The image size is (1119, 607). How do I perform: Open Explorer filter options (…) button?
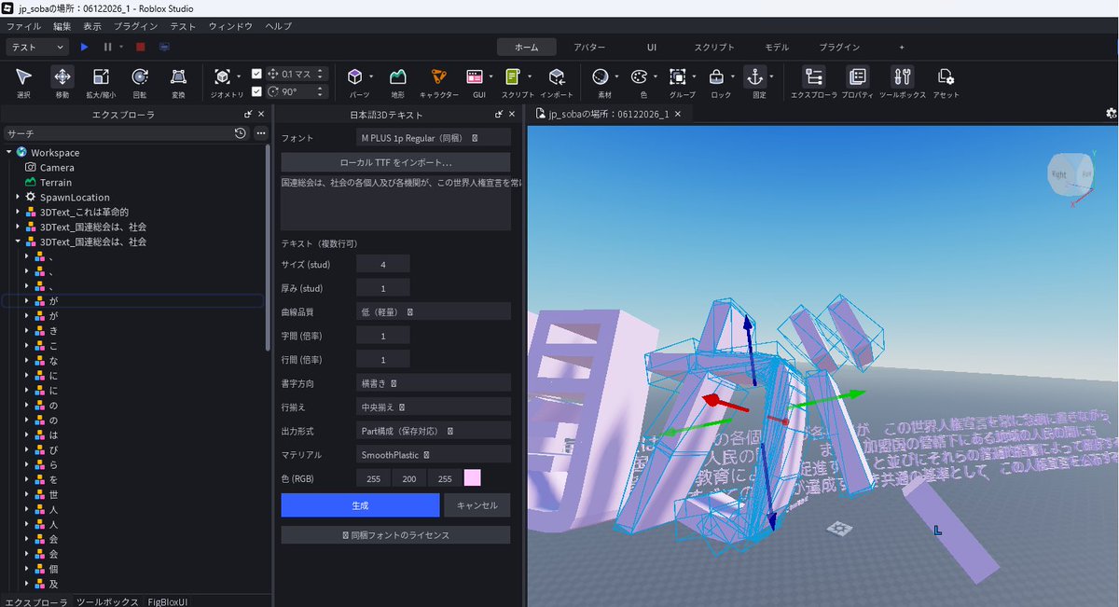(x=260, y=133)
